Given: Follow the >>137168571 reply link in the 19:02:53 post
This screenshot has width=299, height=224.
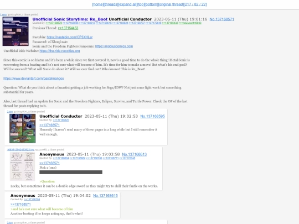Looking at the screenshot, I should pos(50,125).
